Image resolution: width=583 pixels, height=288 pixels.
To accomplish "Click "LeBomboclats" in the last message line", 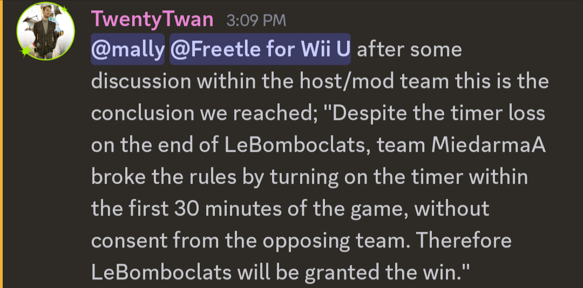I will [161, 273].
